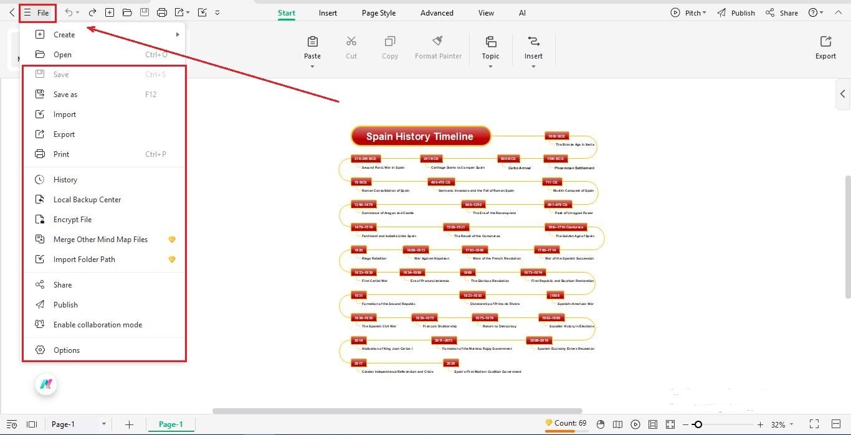Open the zoom percentage dropdown
851x435 pixels.
(x=781, y=424)
